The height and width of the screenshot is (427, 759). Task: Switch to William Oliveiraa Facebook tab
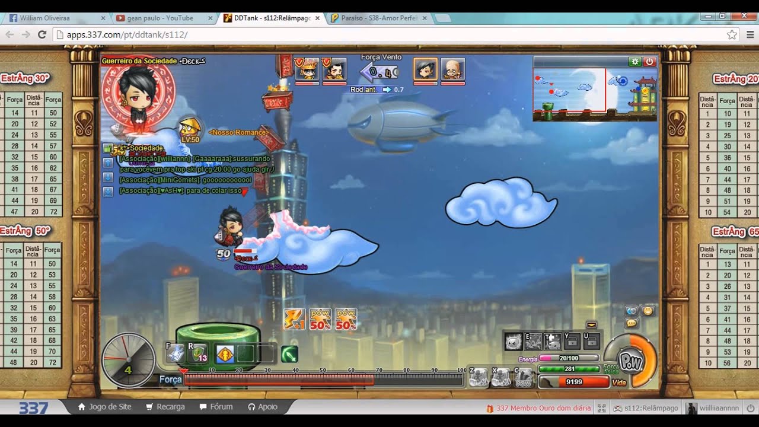coord(56,18)
